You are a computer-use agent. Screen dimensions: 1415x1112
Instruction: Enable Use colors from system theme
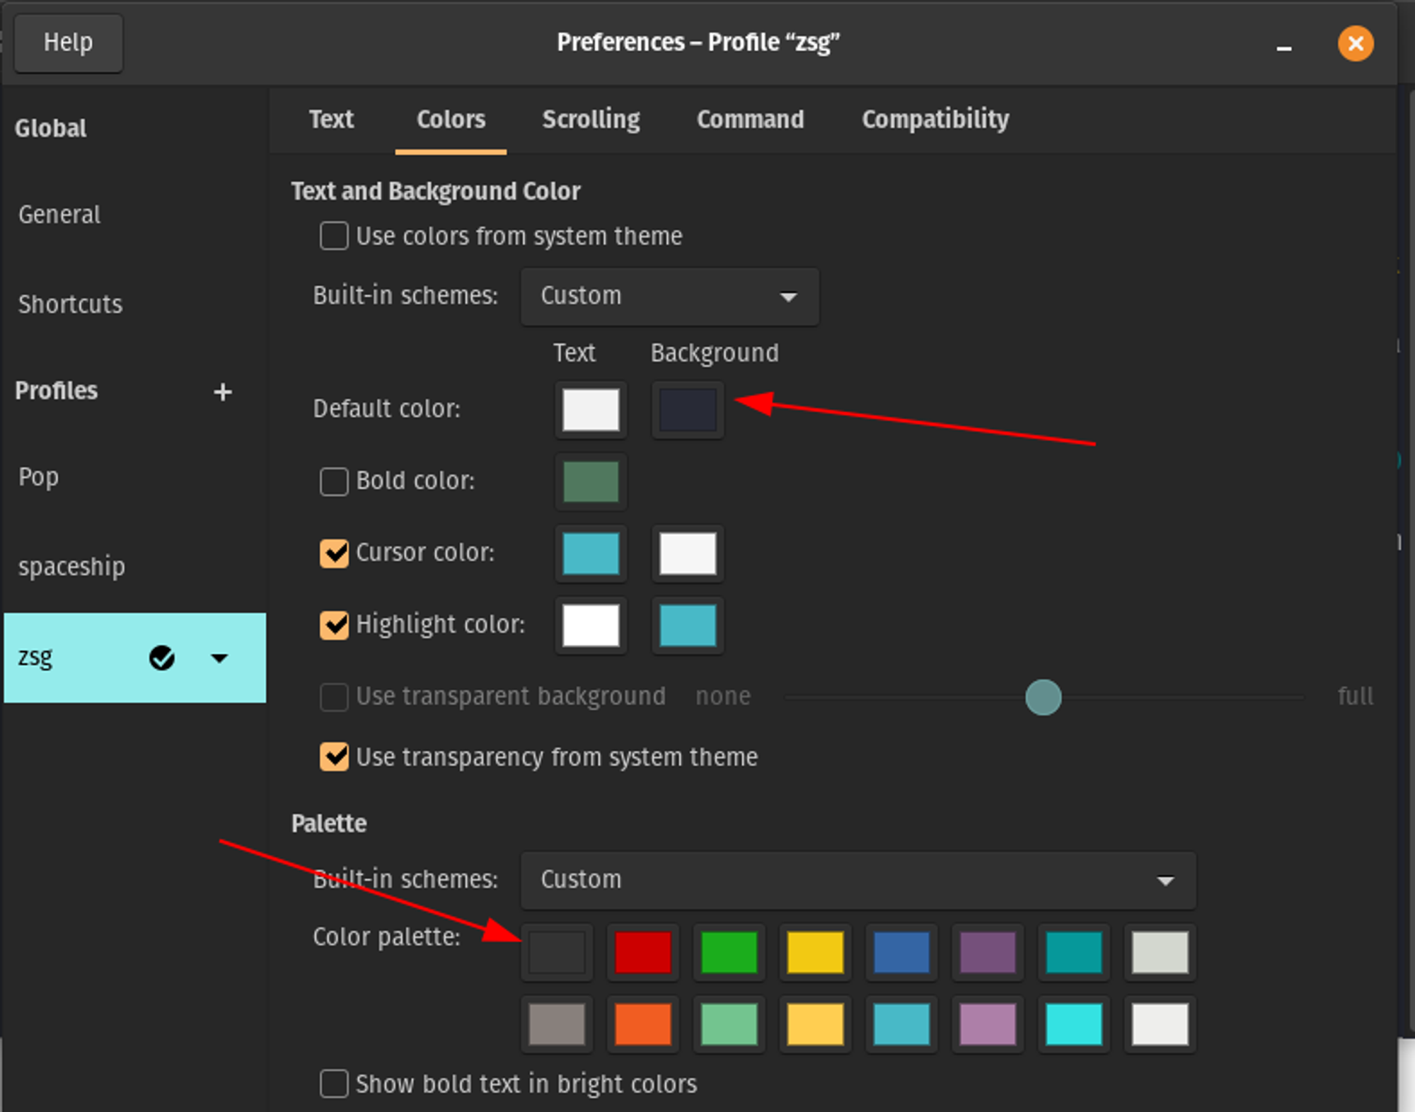pyautogui.click(x=334, y=236)
